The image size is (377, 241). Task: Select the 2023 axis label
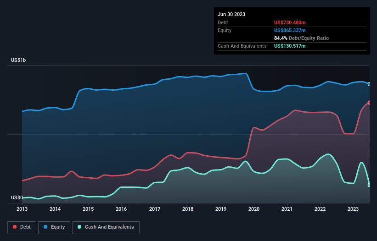pyautogui.click(x=353, y=209)
